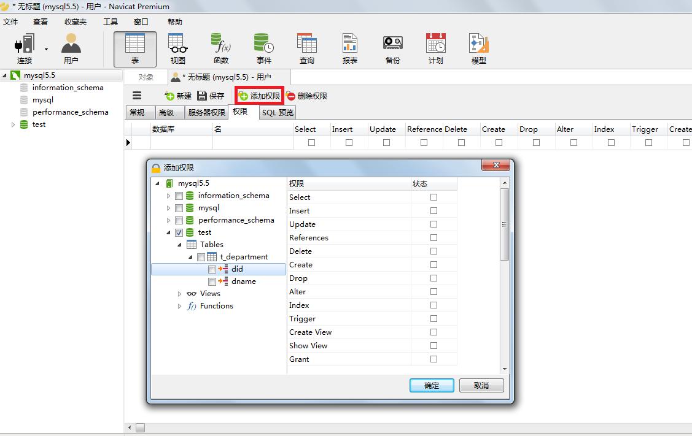692x436 pixels.
Task: Open the Event (事件) toolbar icon
Action: click(264, 49)
